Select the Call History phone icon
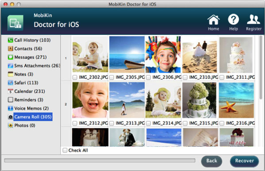The height and width of the screenshot is (171, 265). click(x=10, y=40)
